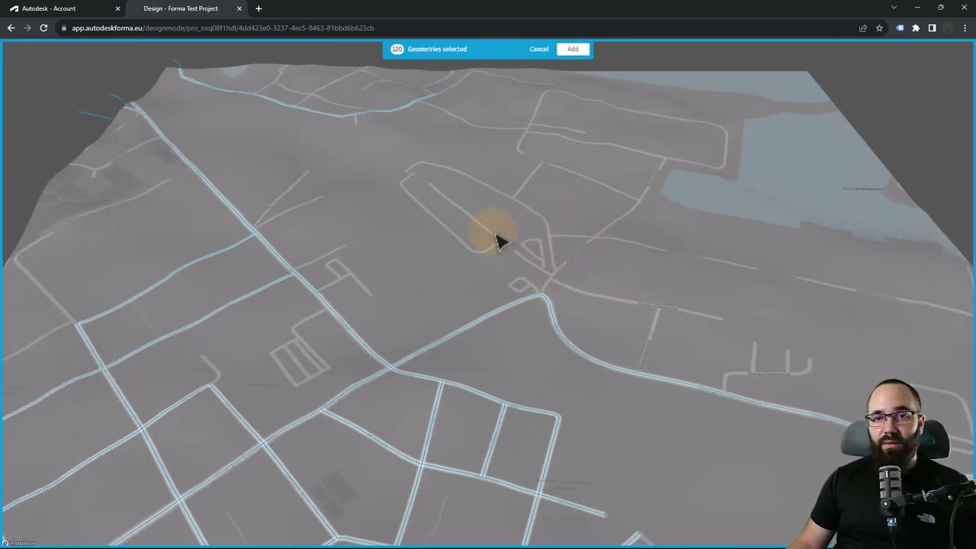This screenshot has height=549, width=976.
Task: Click the Add button in selection bar
Action: pyautogui.click(x=573, y=49)
